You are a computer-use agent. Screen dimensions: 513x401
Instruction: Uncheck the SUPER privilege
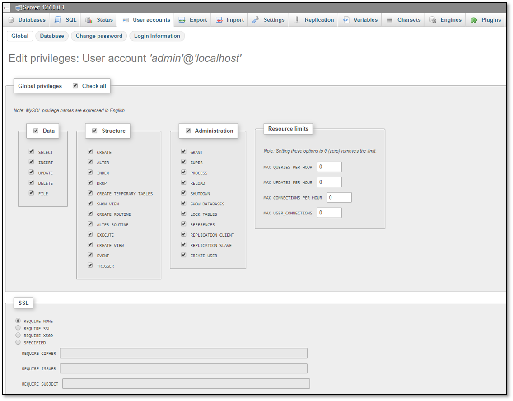[183, 162]
